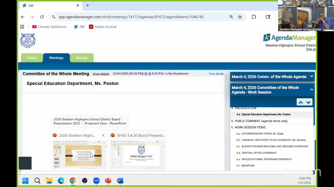Open 6.c. BUDGET/FINANCE/BUILDING AND GROUNDS OVERSIGHT
Viewport: 334px width, 187px height.
272,146
